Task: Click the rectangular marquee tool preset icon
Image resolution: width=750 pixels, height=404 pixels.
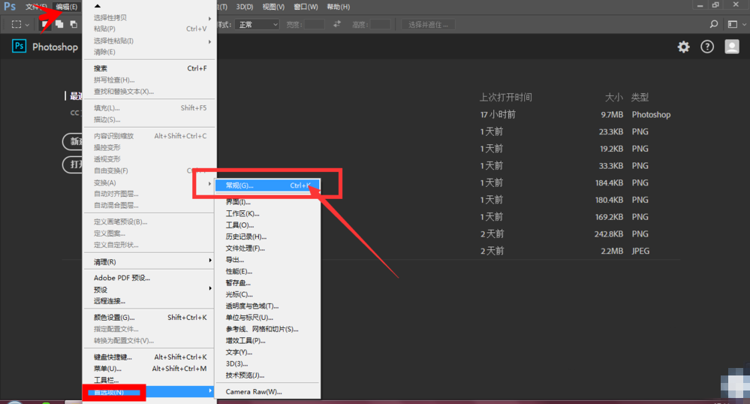Action: (x=16, y=24)
